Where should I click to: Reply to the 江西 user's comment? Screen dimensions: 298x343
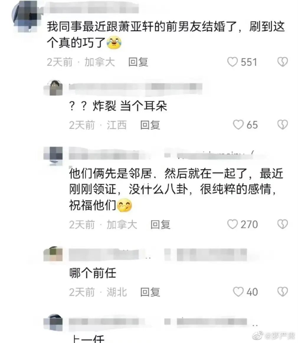click(x=150, y=125)
